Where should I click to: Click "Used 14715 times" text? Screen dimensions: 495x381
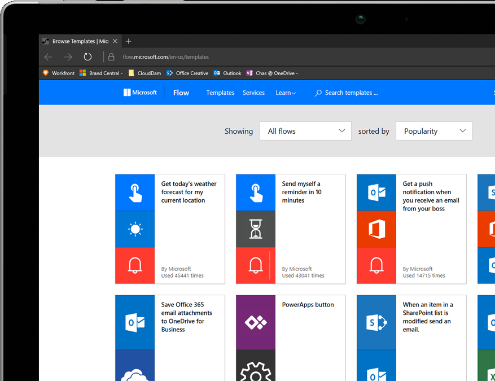(x=424, y=275)
